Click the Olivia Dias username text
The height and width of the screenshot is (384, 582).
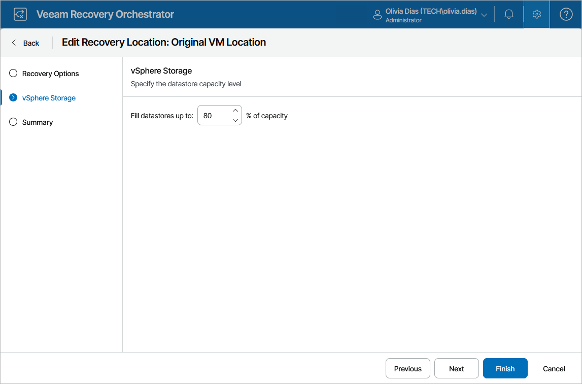pyautogui.click(x=431, y=11)
